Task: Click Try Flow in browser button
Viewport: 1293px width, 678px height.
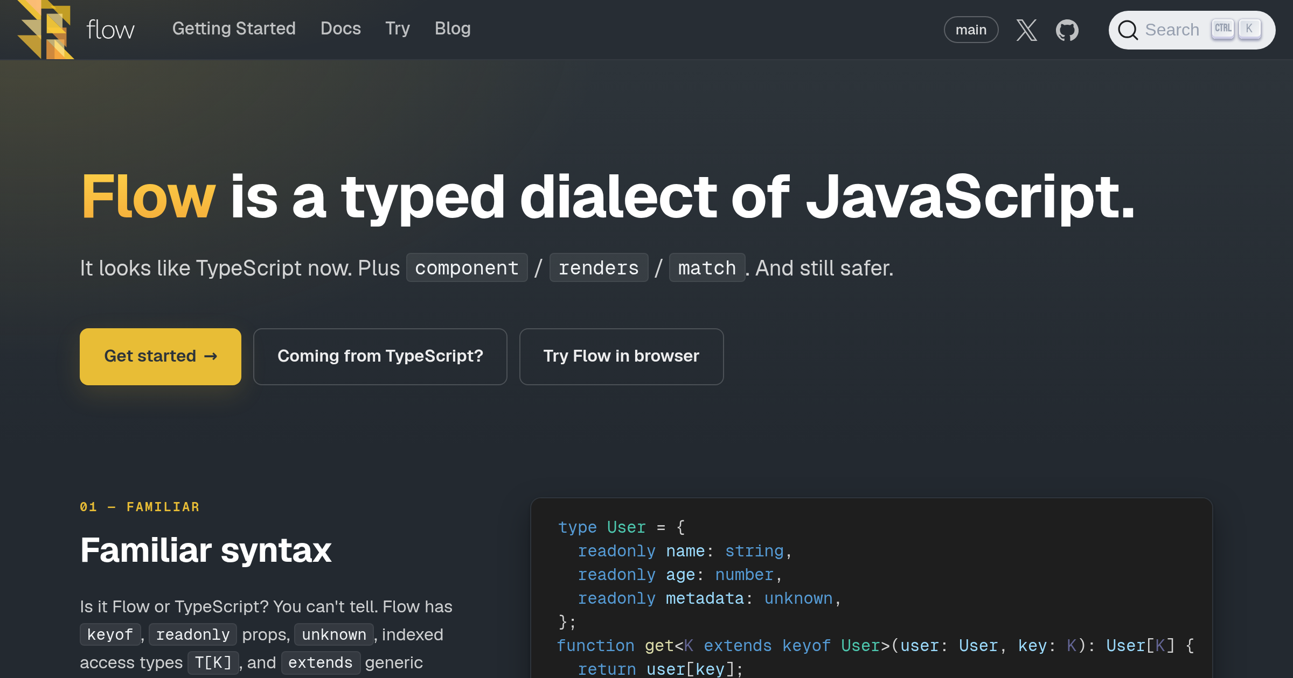Action: [x=621, y=356]
